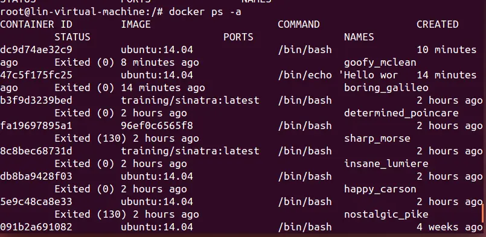Click container ID 5e9c48ca8e33

(x=36, y=201)
